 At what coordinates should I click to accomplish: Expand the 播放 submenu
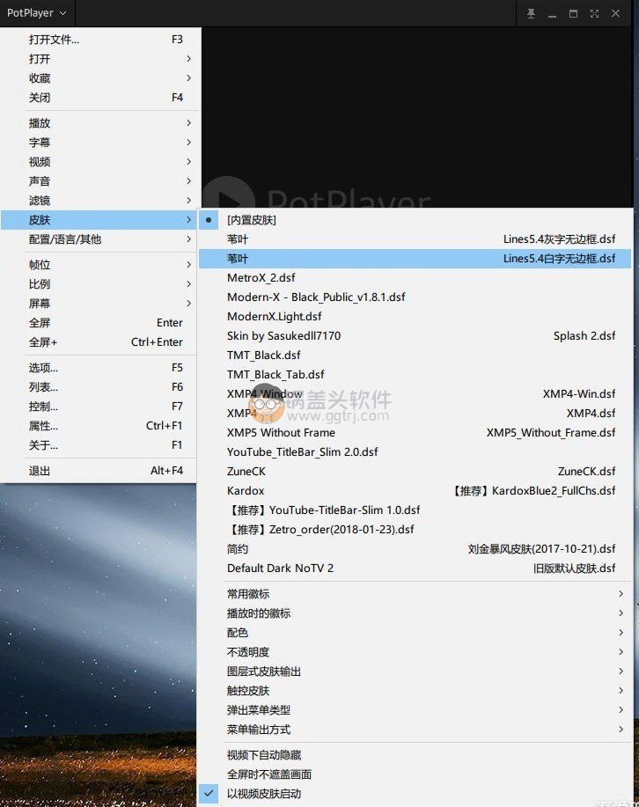99,123
